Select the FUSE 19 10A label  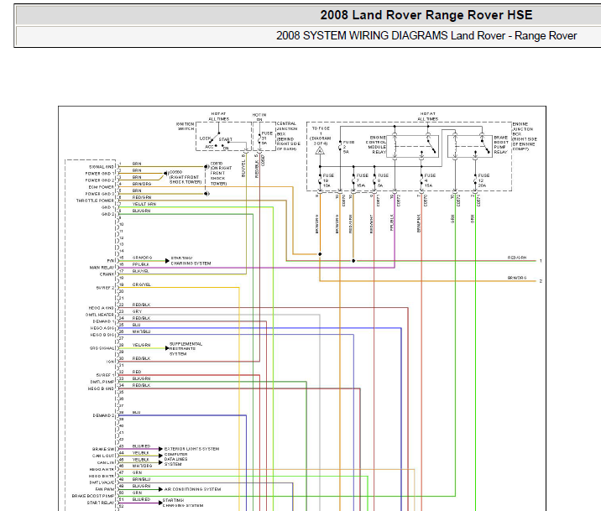pyautogui.click(x=328, y=180)
